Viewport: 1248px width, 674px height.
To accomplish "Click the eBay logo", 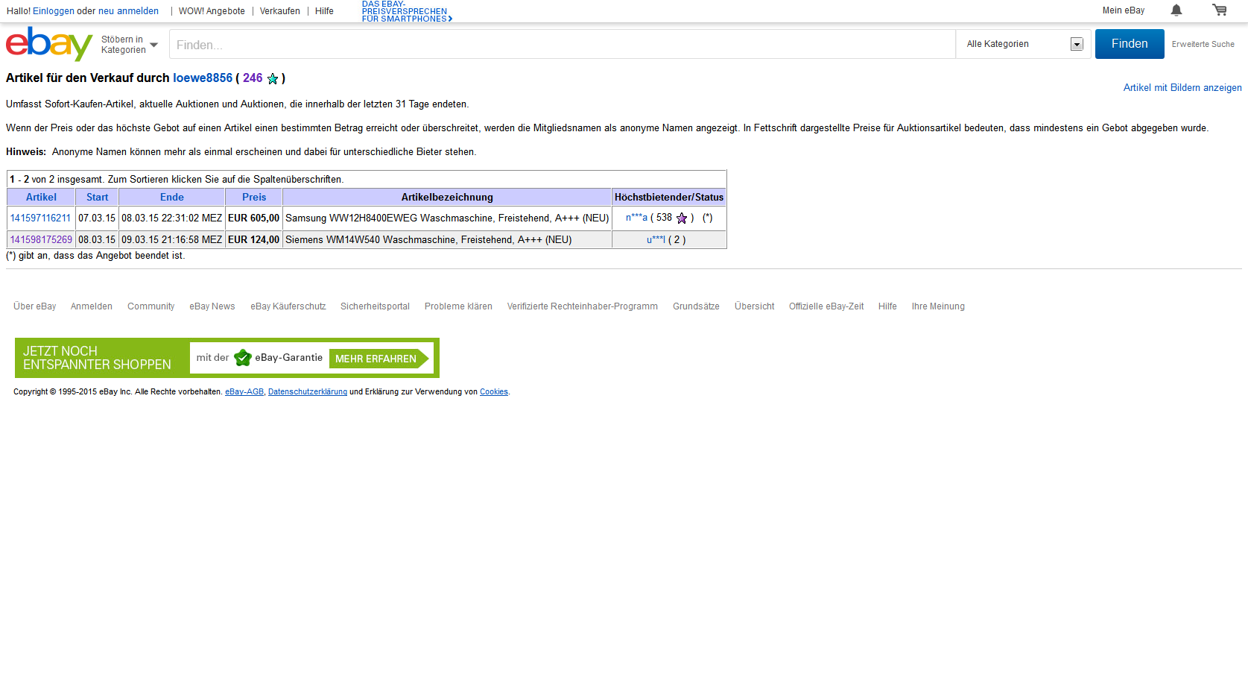I will pyautogui.click(x=49, y=44).
